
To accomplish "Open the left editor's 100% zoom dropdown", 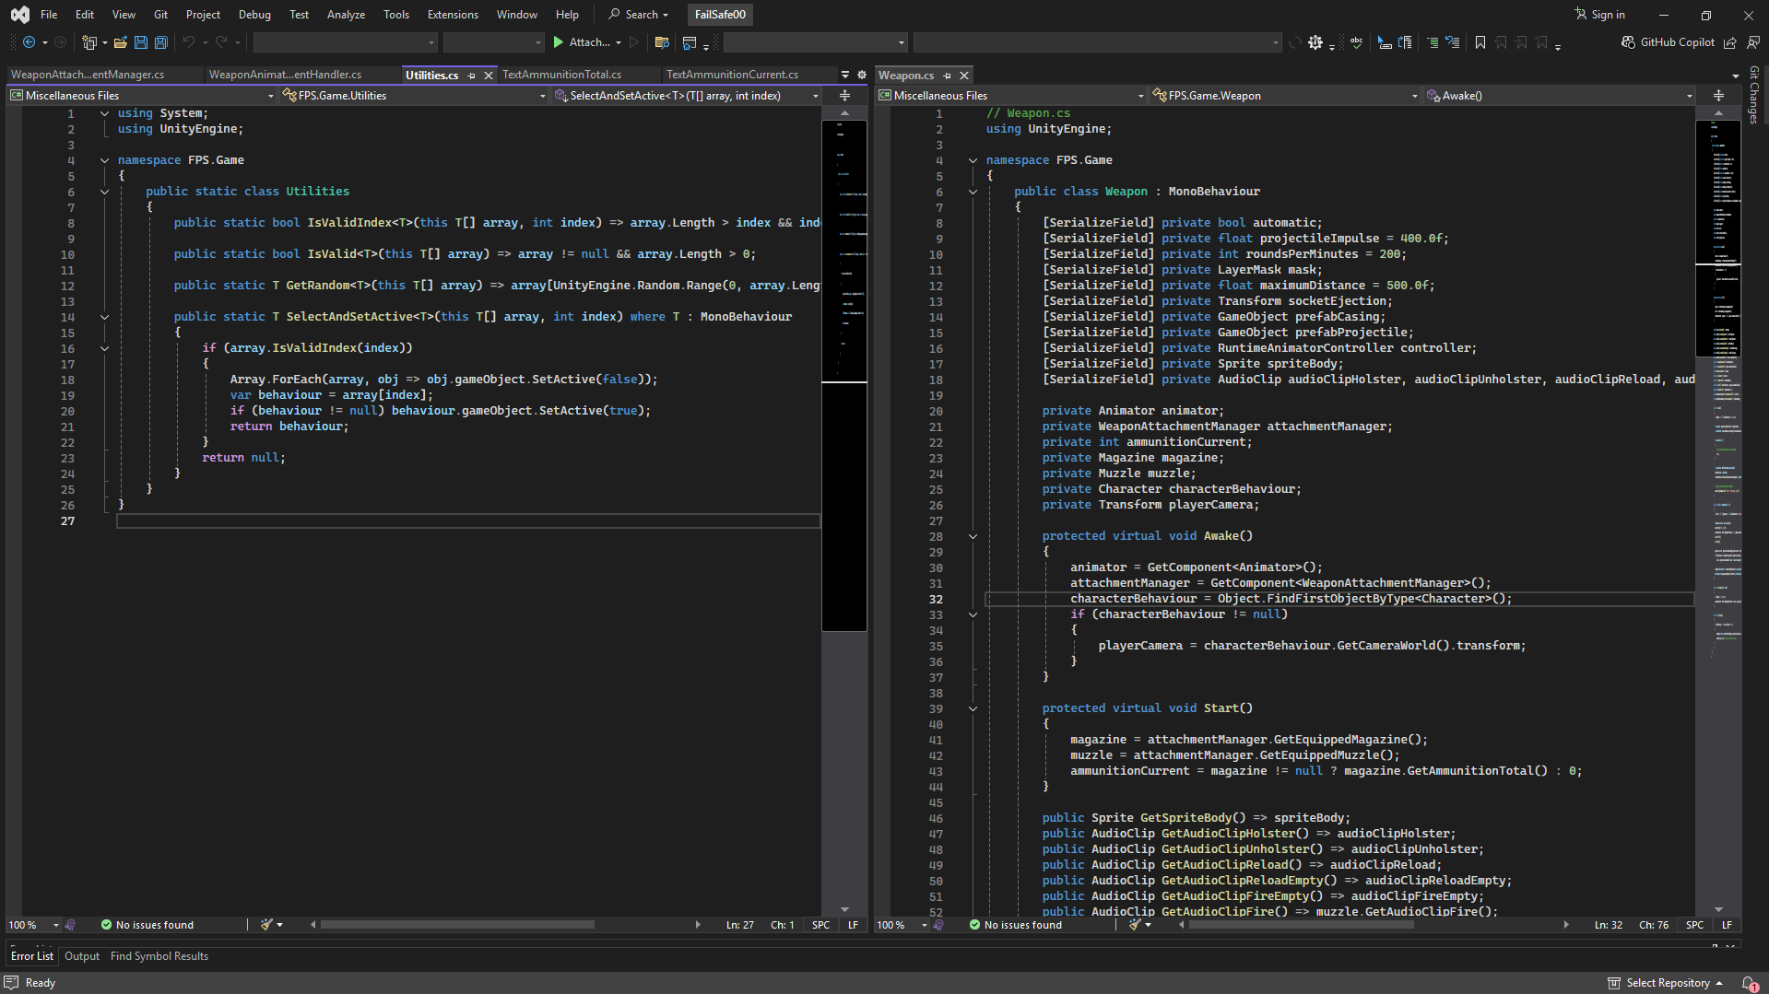I will coord(55,925).
